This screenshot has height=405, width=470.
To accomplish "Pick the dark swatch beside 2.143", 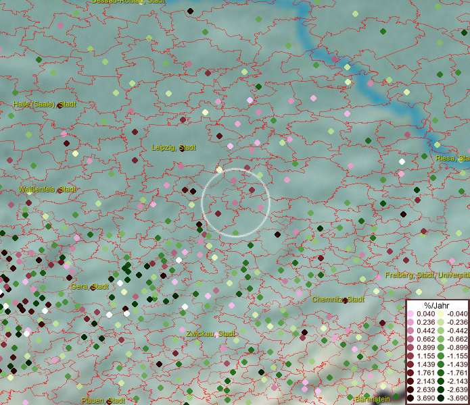I will [410, 381].
